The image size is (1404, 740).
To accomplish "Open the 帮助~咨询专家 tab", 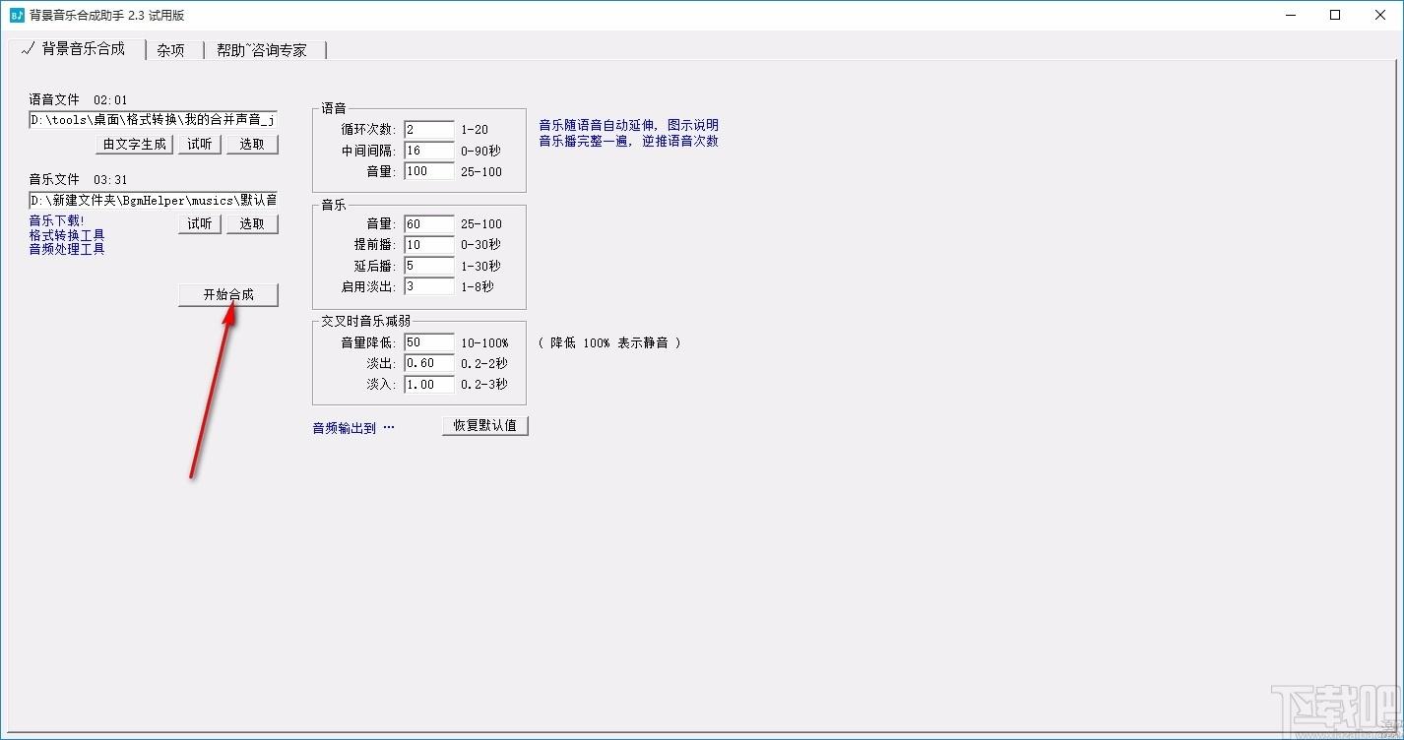I will pos(262,50).
